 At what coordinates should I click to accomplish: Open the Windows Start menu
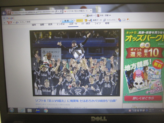pos(11,110)
